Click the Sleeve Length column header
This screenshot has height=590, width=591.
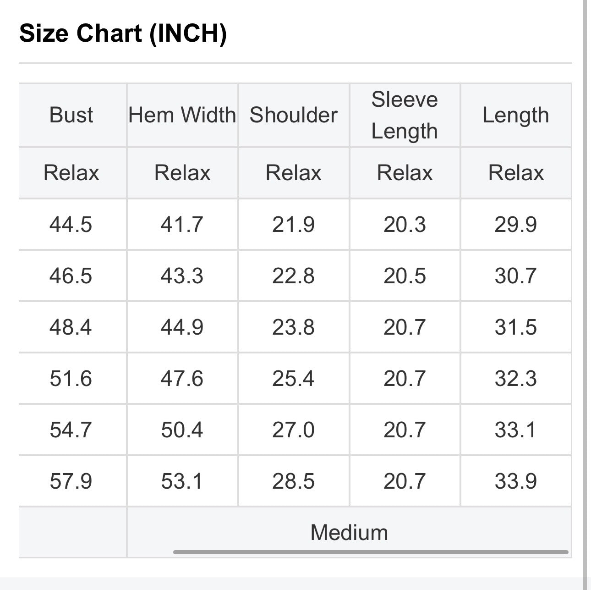(405, 115)
